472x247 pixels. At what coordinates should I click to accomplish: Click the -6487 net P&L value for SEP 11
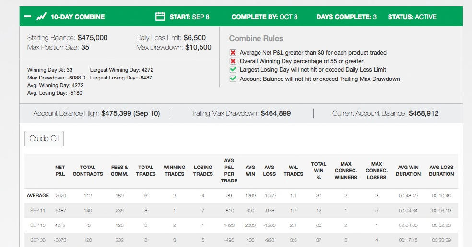[60, 210]
